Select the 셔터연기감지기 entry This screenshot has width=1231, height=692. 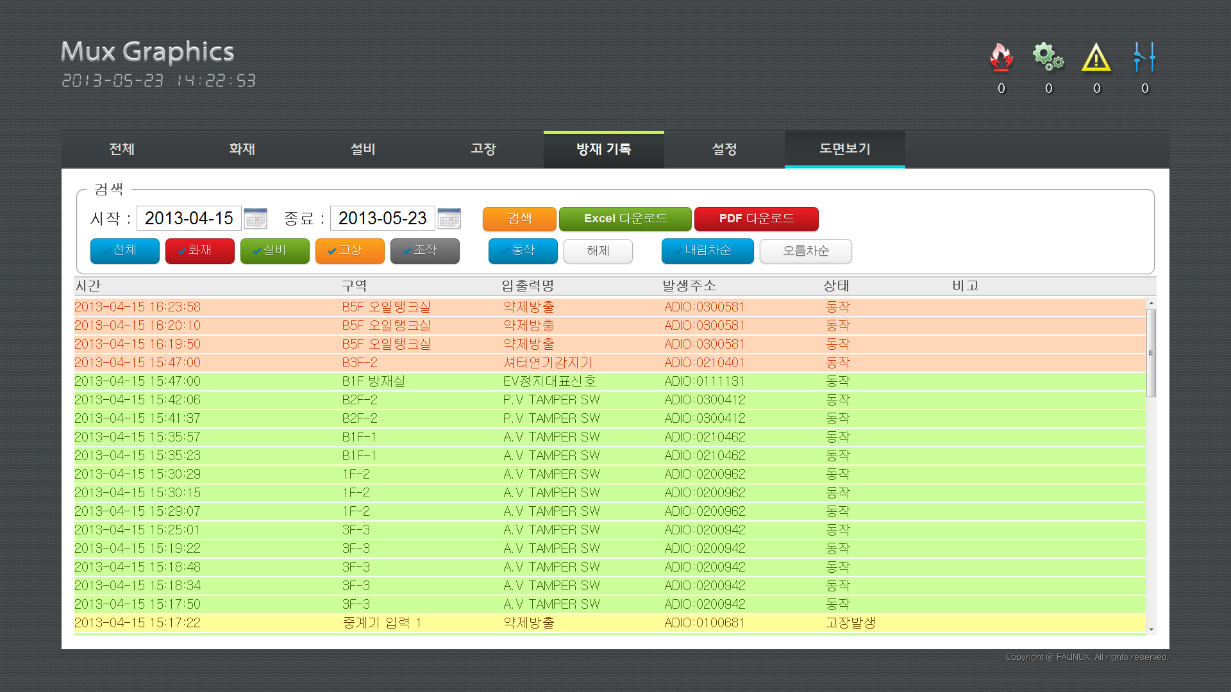pos(610,363)
